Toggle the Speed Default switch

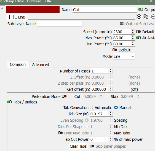[x=138, y=32]
